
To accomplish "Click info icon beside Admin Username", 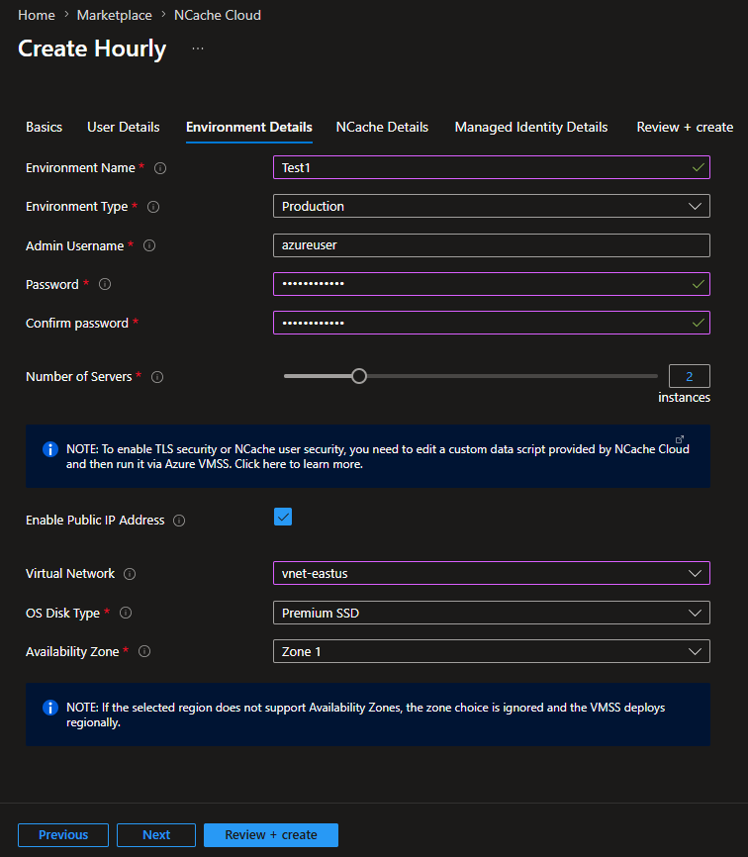I will [x=149, y=246].
